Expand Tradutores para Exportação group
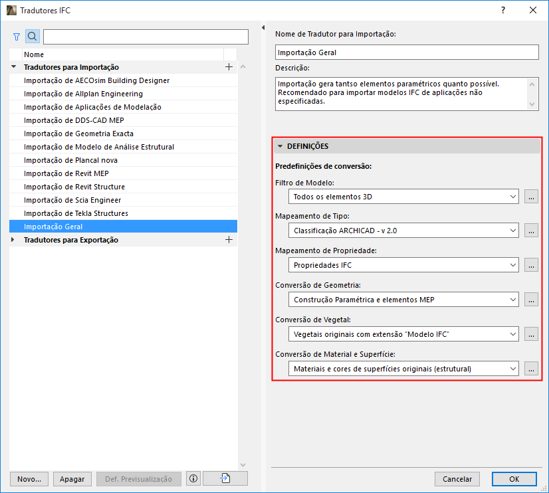The height and width of the screenshot is (493, 549). (x=13, y=240)
